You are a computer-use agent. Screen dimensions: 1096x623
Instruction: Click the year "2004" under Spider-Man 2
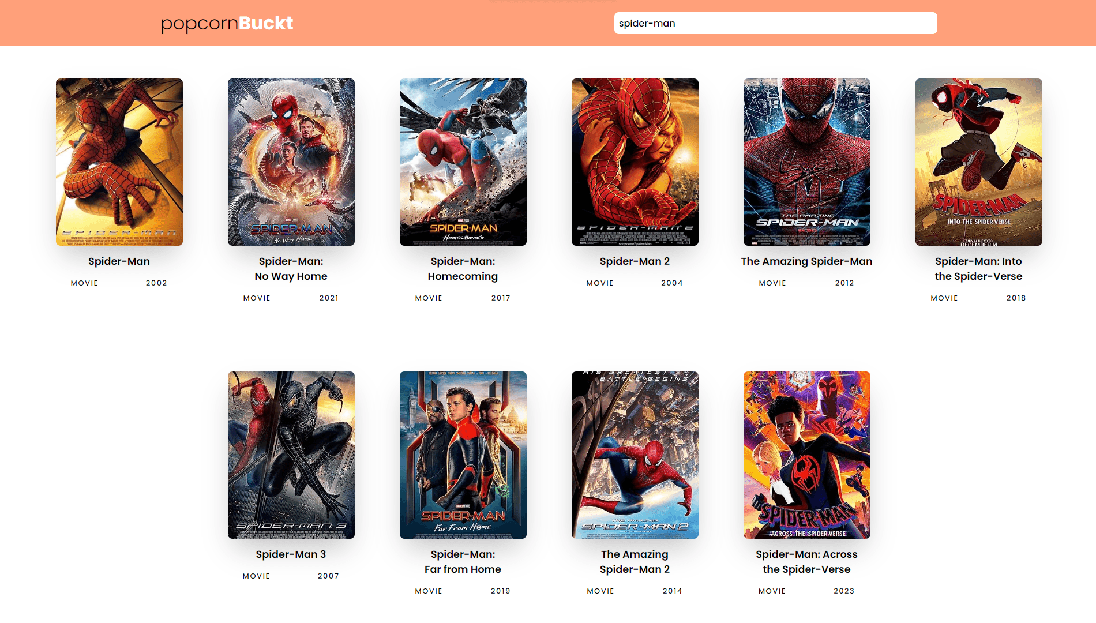(x=672, y=283)
